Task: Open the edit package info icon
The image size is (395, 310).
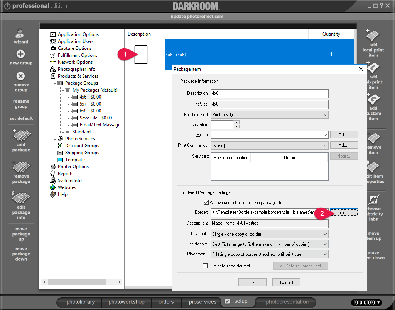Action: pyautogui.click(x=21, y=198)
